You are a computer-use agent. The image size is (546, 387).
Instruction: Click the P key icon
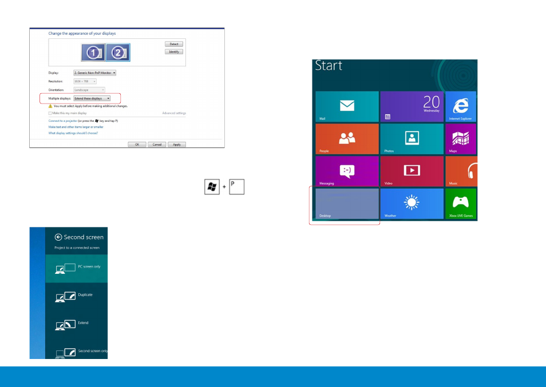pos(237,187)
